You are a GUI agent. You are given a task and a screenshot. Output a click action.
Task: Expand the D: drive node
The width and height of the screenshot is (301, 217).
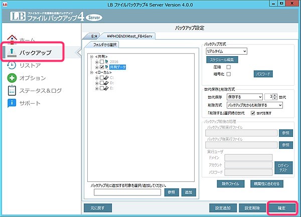97,83
